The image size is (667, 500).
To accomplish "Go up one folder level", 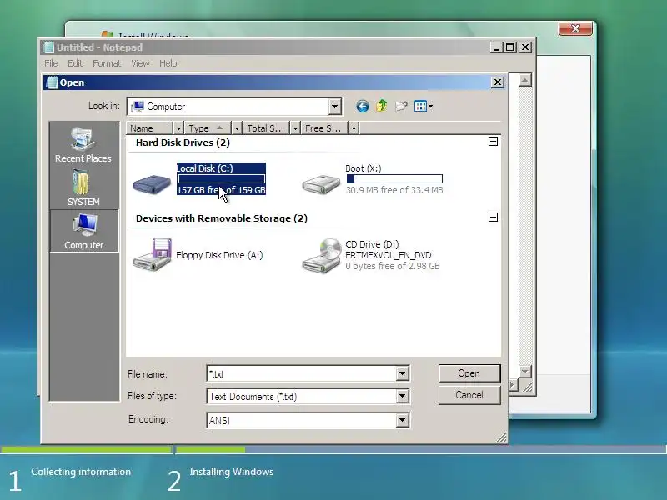I will click(x=382, y=106).
